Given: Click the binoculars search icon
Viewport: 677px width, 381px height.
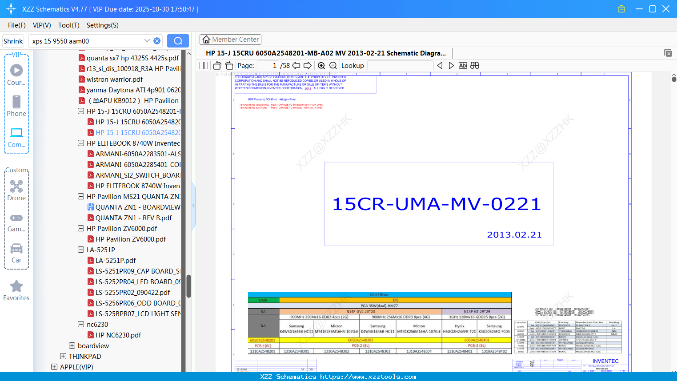Looking at the screenshot, I should click(475, 65).
